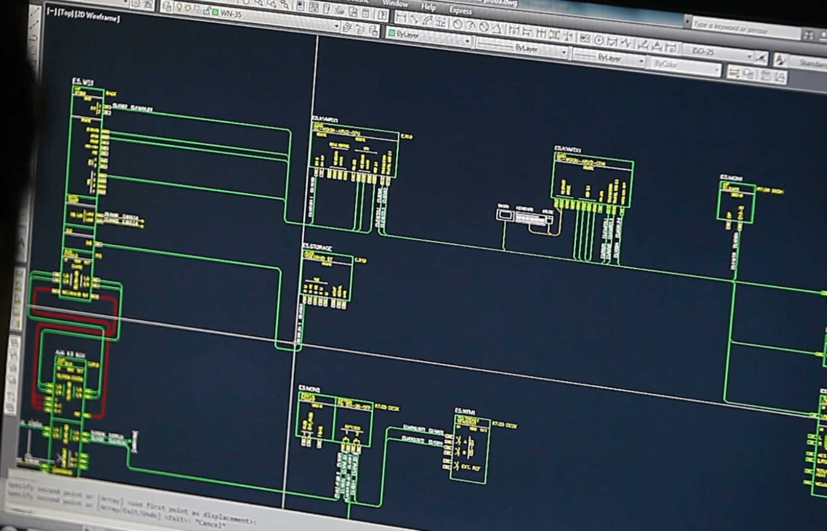Click the Make Object's Layer Current icon

347,28
